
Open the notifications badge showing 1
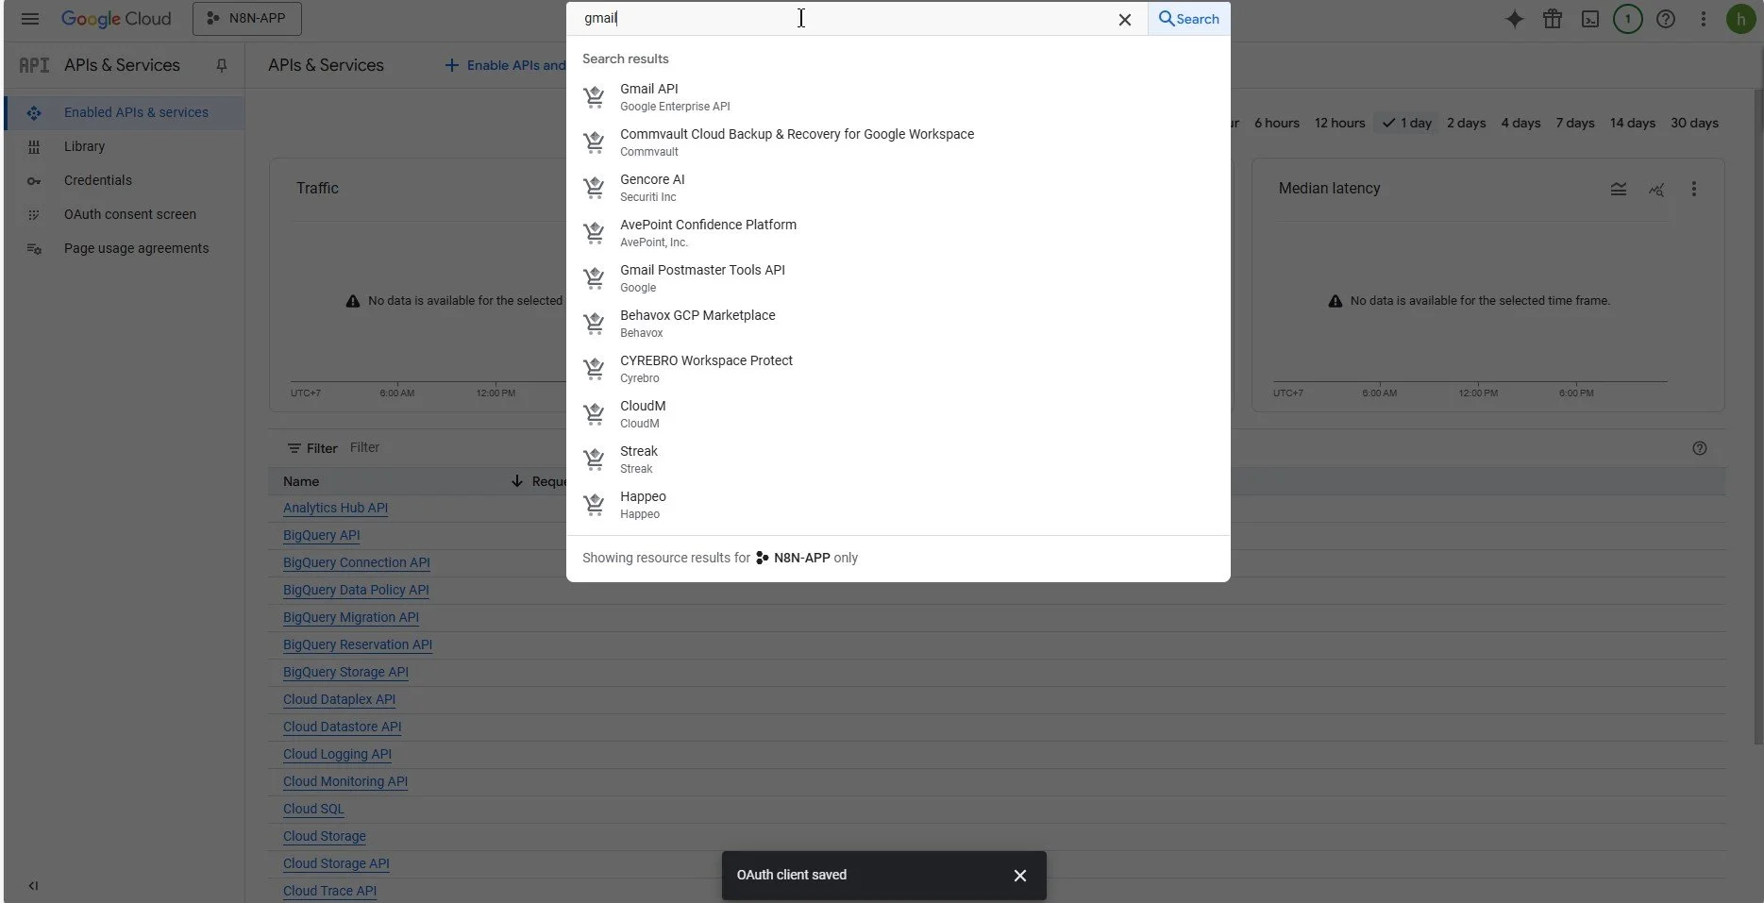point(1628,19)
